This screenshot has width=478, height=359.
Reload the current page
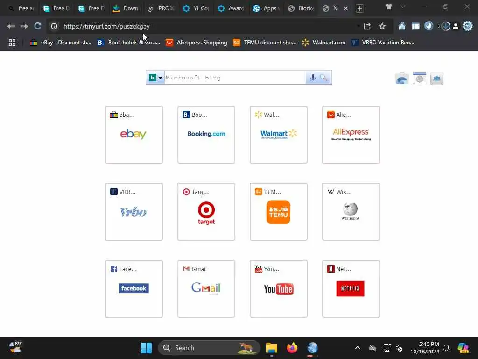[37, 26]
